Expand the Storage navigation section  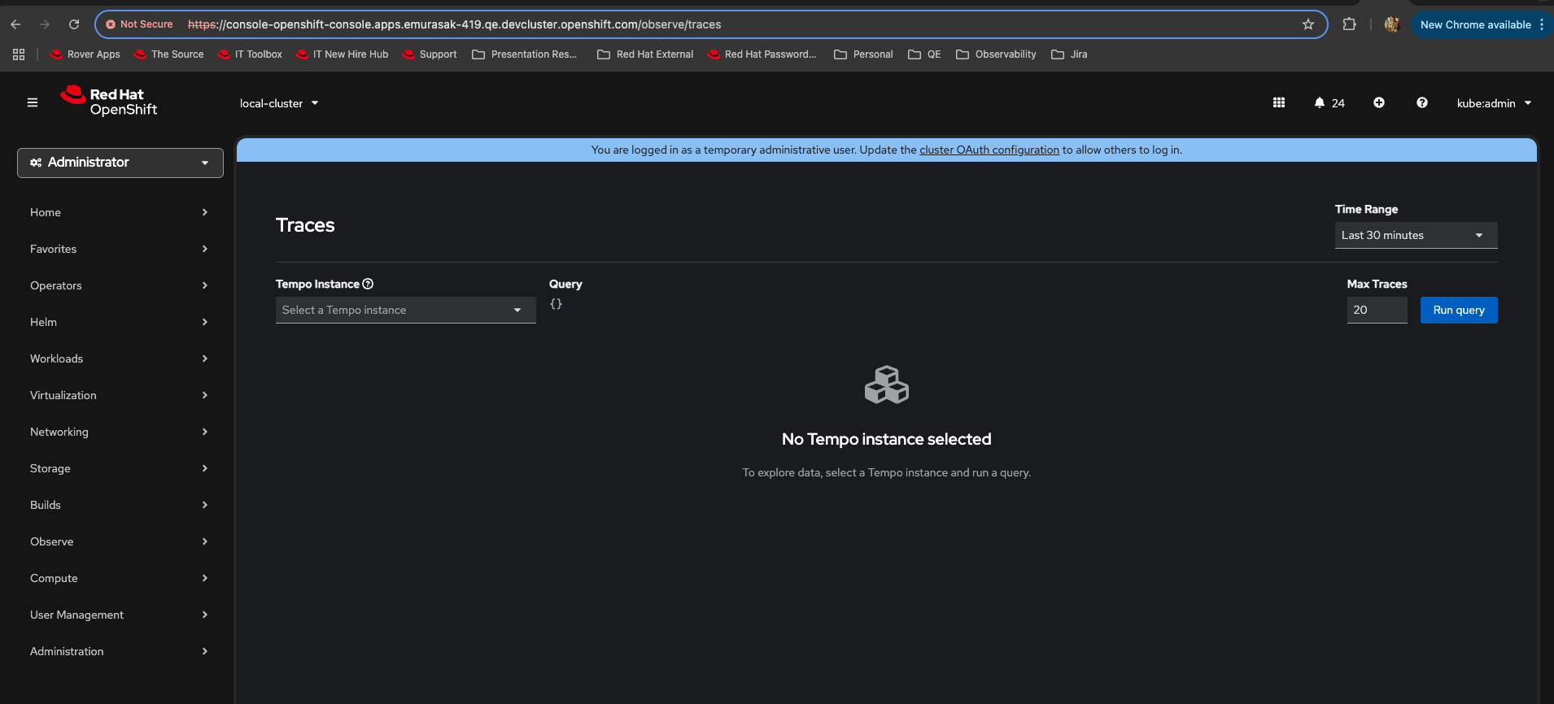tap(119, 469)
